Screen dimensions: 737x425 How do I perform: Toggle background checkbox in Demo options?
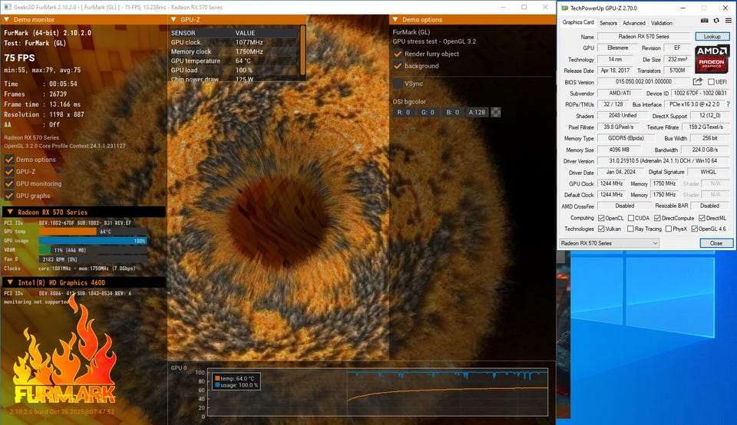(x=398, y=66)
